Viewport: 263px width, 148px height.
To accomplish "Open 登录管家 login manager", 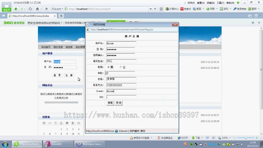I will (240, 9).
